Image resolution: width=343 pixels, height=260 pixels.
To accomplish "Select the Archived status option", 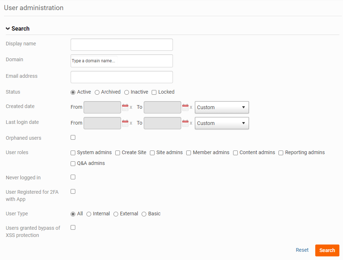I will point(97,92).
